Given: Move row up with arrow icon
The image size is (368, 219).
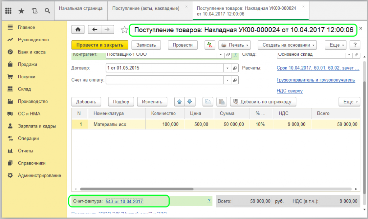Looking at the screenshot, I should [x=179, y=102].
